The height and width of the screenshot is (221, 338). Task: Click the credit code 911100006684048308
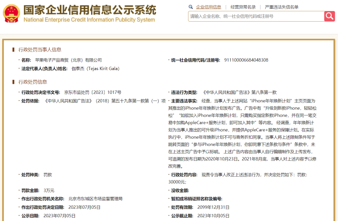pos(246,60)
